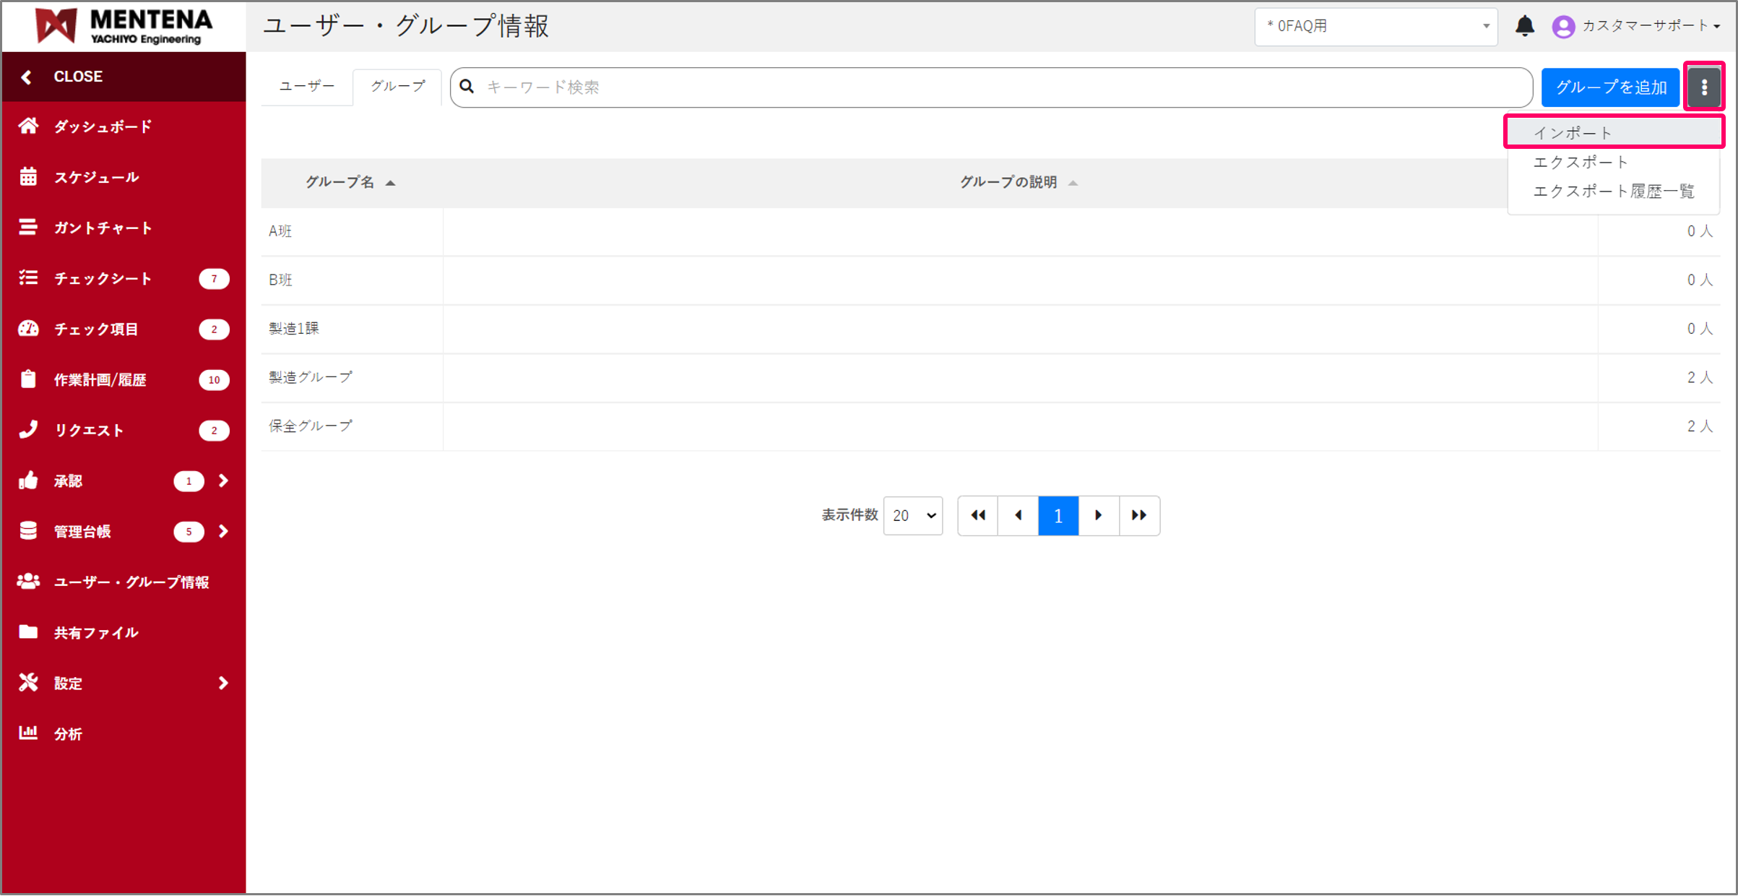Select the スケジュール calendar icon

click(28, 177)
